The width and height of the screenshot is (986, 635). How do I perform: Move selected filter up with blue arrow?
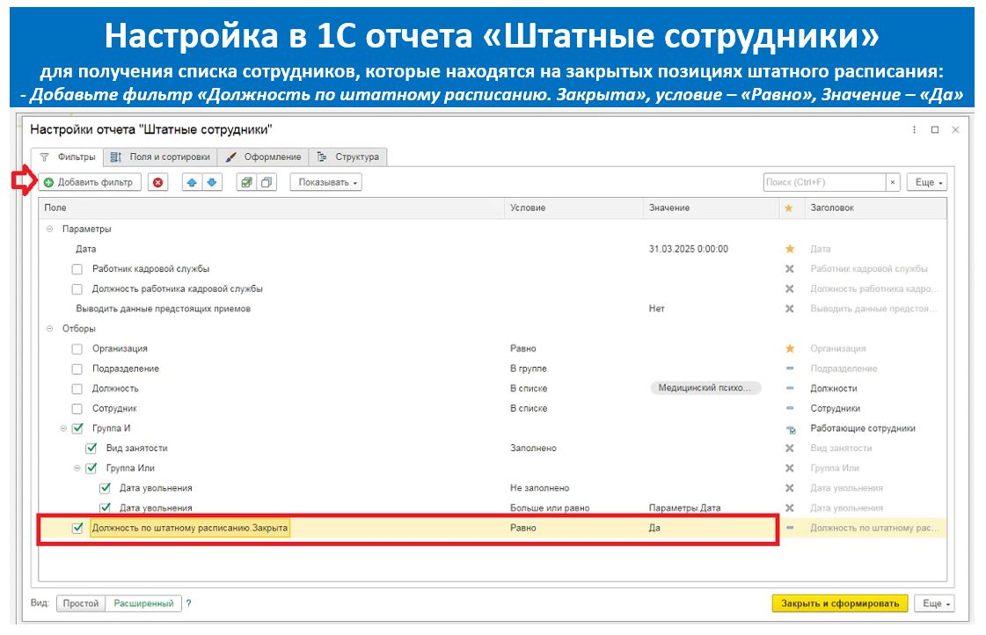point(192,182)
